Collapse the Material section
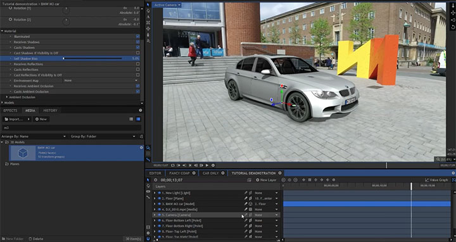 (3, 31)
